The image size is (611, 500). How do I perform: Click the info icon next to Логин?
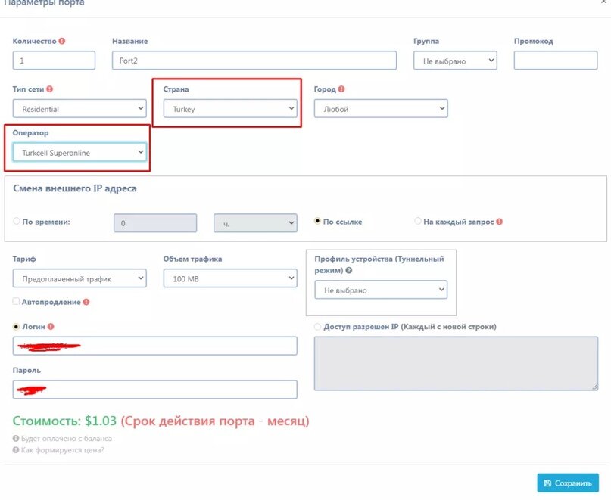click(51, 326)
